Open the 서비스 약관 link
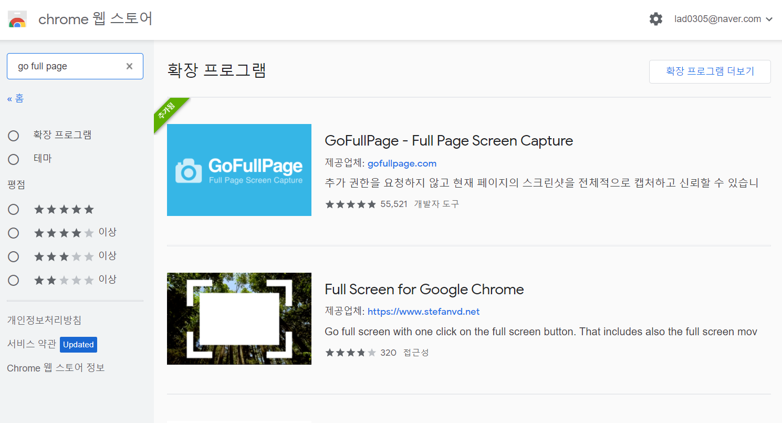Viewport: 782px width, 423px height. pos(32,344)
